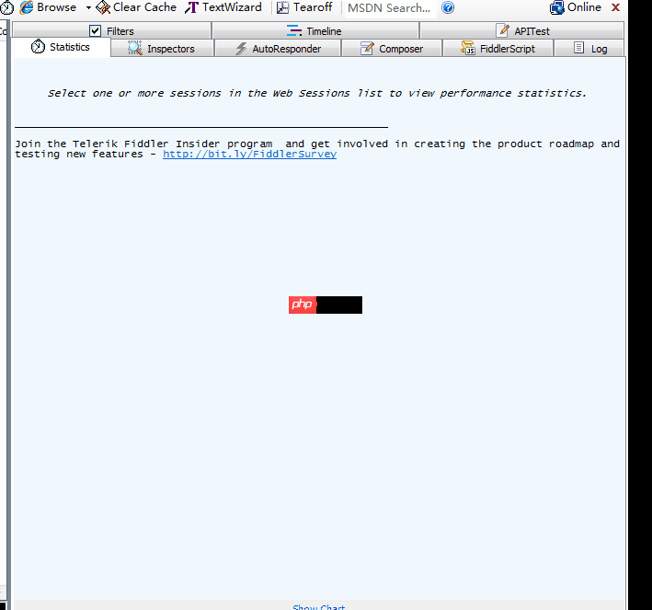The height and width of the screenshot is (610, 652).
Task: Switch to the FiddlerScript tab
Action: [498, 49]
